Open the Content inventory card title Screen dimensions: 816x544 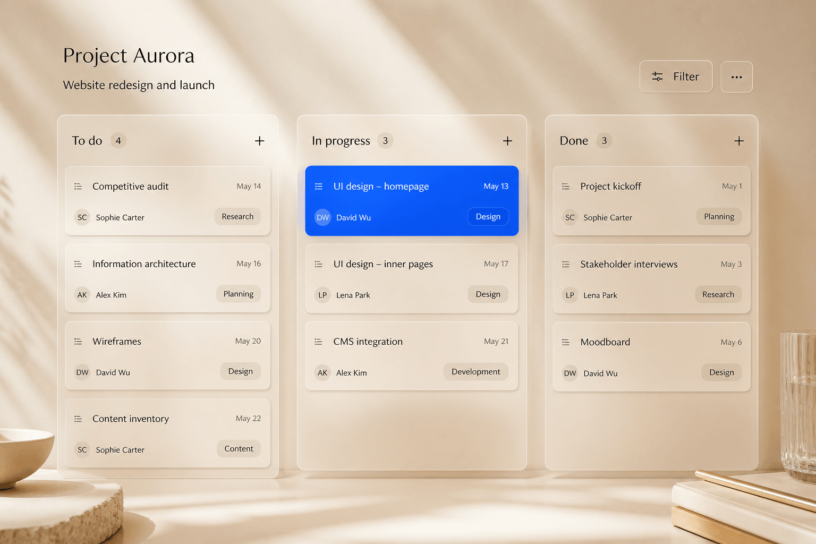pos(131,419)
